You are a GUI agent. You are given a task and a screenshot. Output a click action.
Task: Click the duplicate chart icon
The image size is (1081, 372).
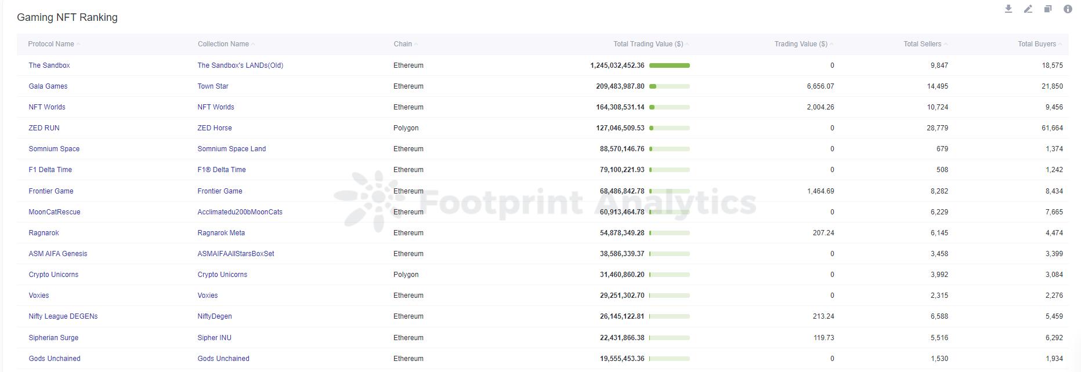coord(1048,9)
